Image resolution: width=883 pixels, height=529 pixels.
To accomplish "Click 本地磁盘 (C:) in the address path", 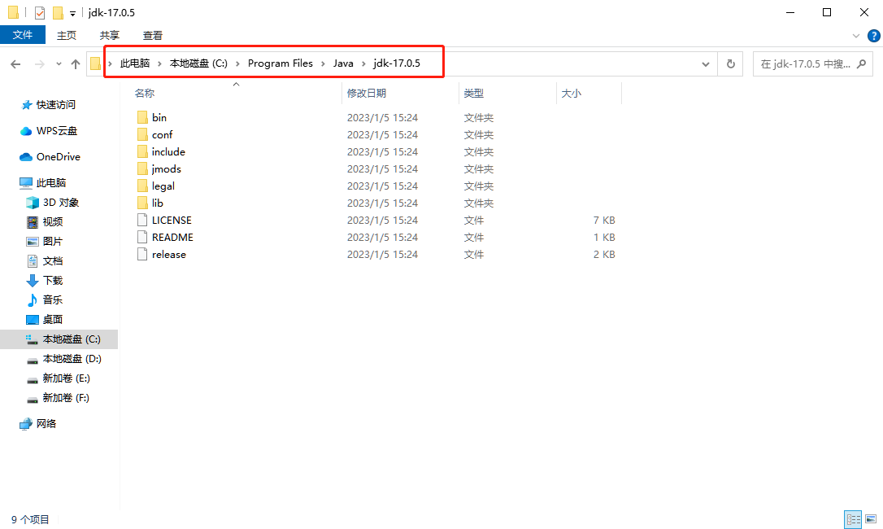I will (198, 63).
